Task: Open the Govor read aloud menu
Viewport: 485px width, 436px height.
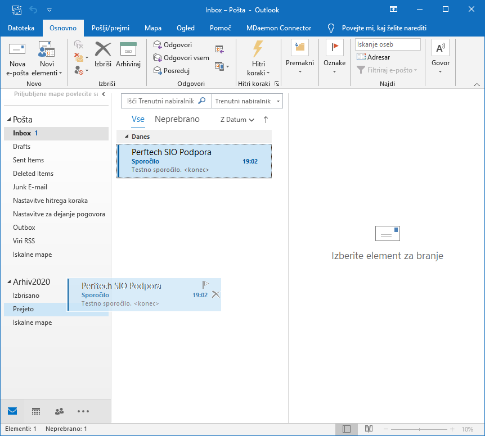Action: pyautogui.click(x=441, y=57)
